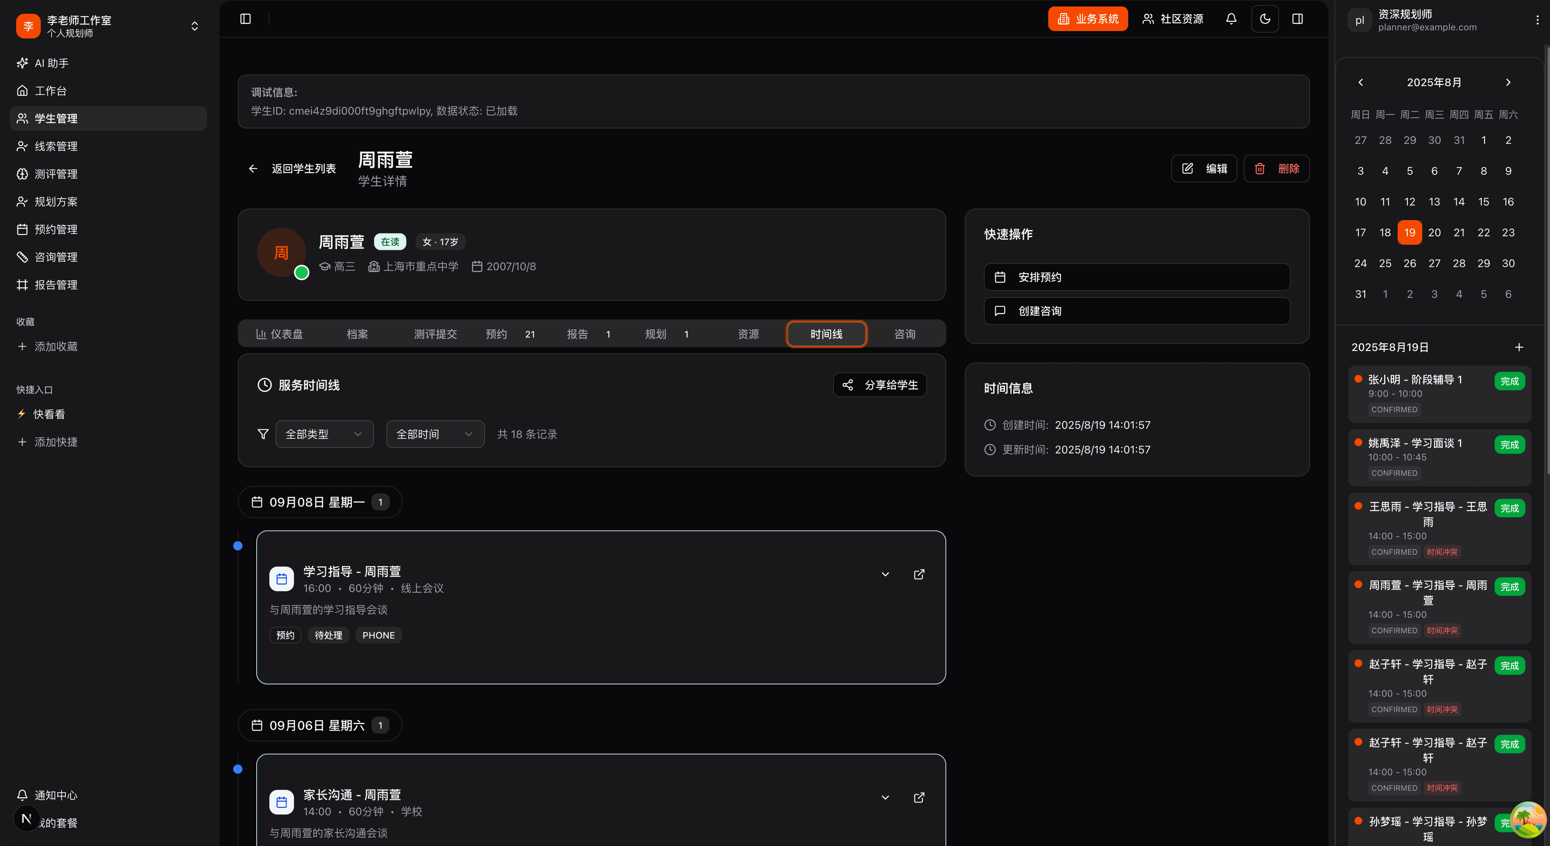This screenshot has width=1550, height=846.
Task: Toggle the right side panel layout
Action: pos(1298,19)
